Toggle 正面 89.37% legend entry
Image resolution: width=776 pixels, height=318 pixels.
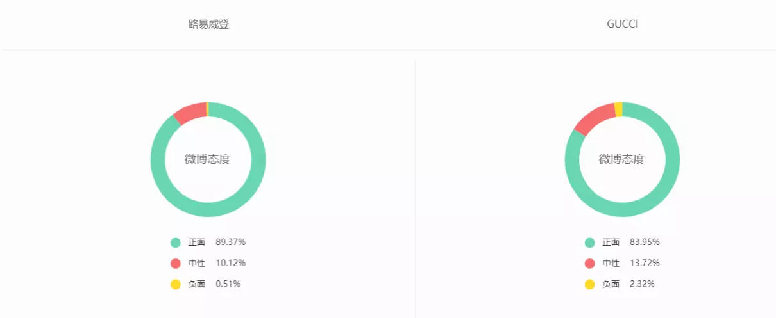pyautogui.click(x=208, y=242)
